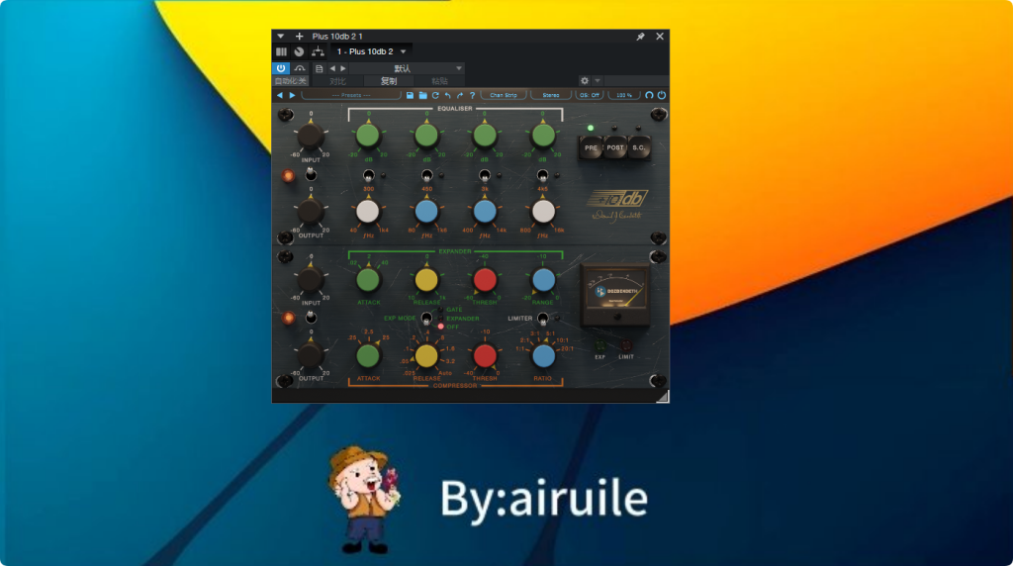This screenshot has height=566, width=1013.
Task: Pin the Plus 10db plugin window
Action: coord(640,37)
